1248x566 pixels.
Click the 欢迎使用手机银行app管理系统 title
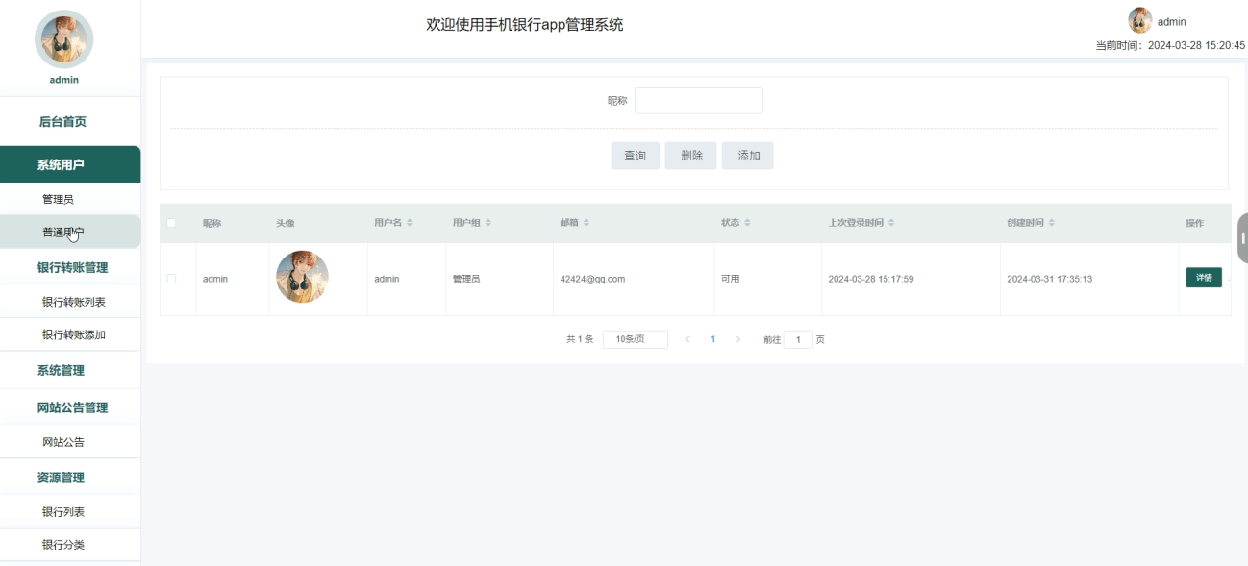(525, 25)
